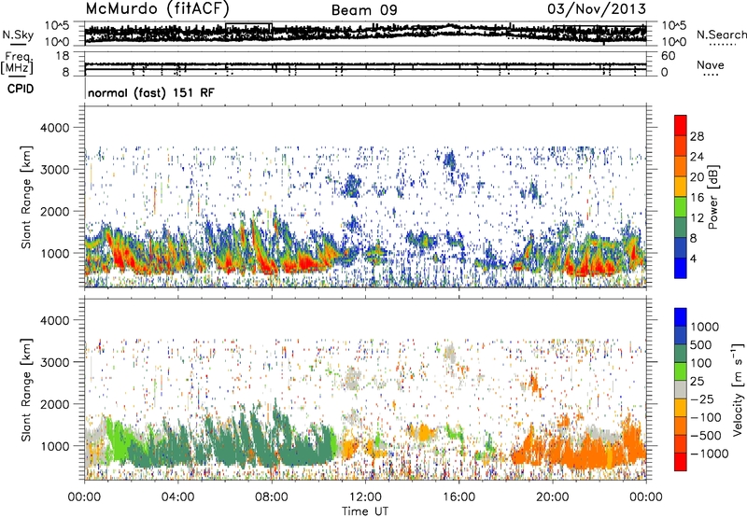This screenshot has width=747, height=517.
Task: Click the '28' tick on power scale
Action: coord(697,136)
